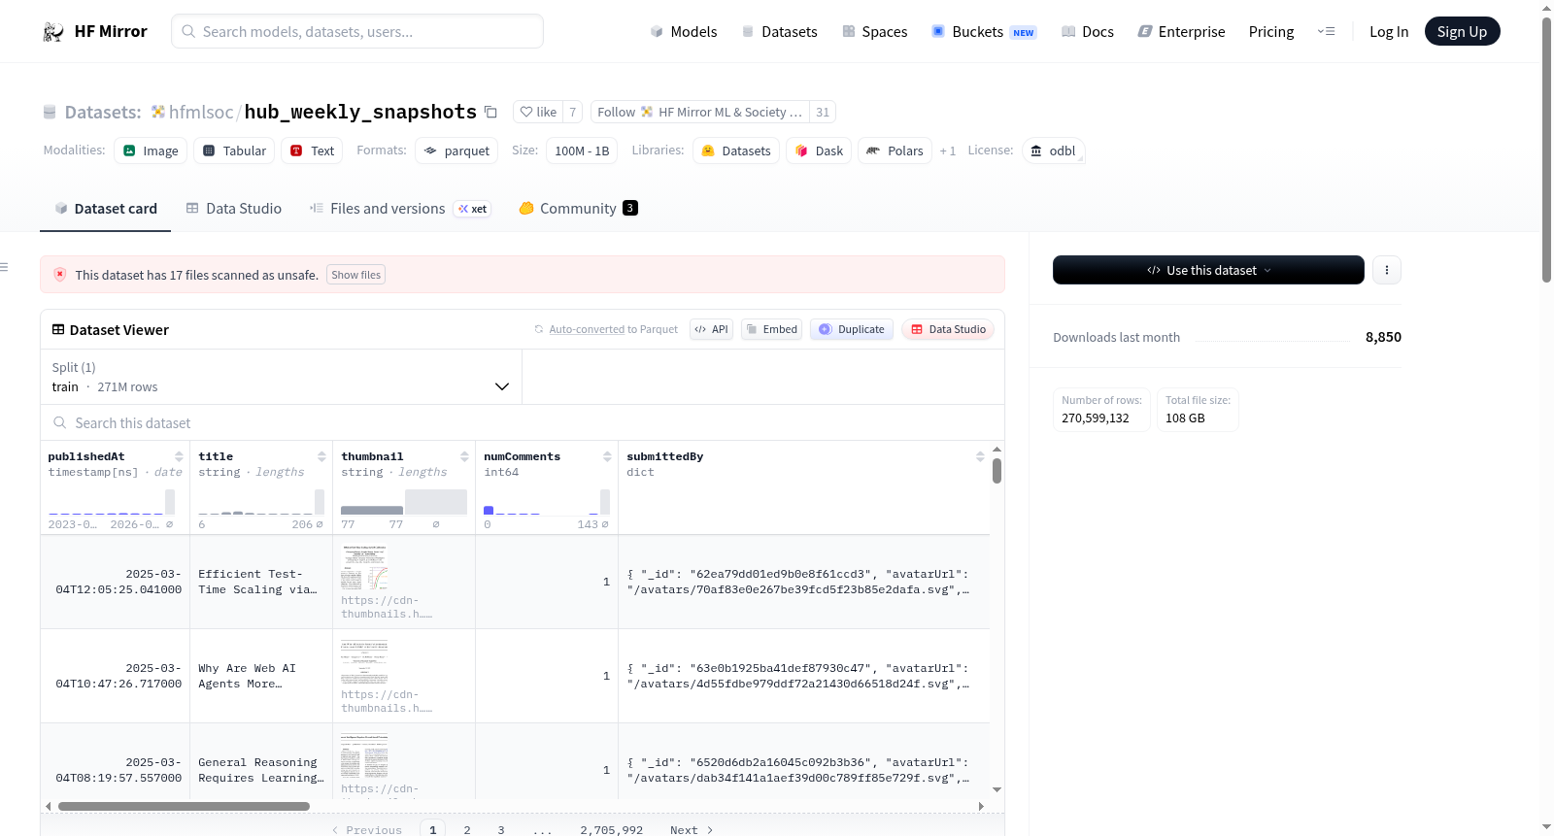Viewport: 1554px width, 836px height.
Task: Go to page 2 of the viewer
Action: (467, 829)
